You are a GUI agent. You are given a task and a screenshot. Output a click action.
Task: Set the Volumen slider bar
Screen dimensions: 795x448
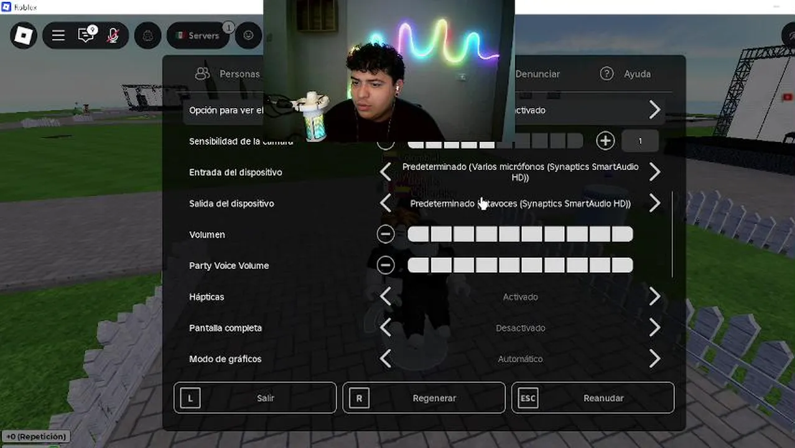click(520, 235)
